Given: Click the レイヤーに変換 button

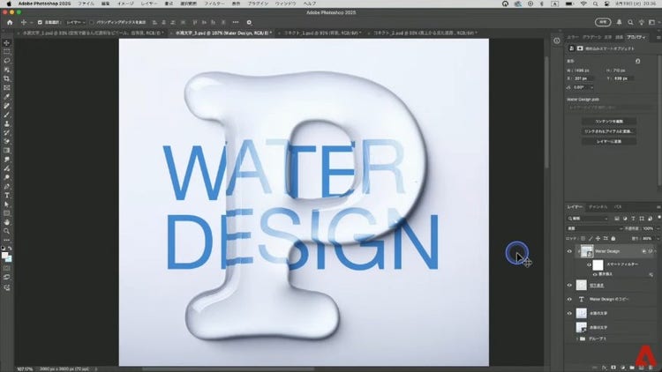Looking at the screenshot, I should pyautogui.click(x=608, y=141).
